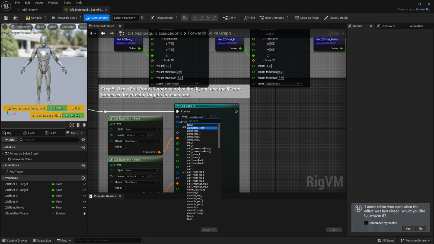
Task: Click the Save asset icon
Action: (6, 18)
